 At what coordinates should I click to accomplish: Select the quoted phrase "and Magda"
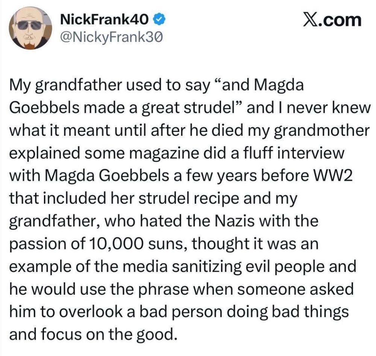pos(259,86)
